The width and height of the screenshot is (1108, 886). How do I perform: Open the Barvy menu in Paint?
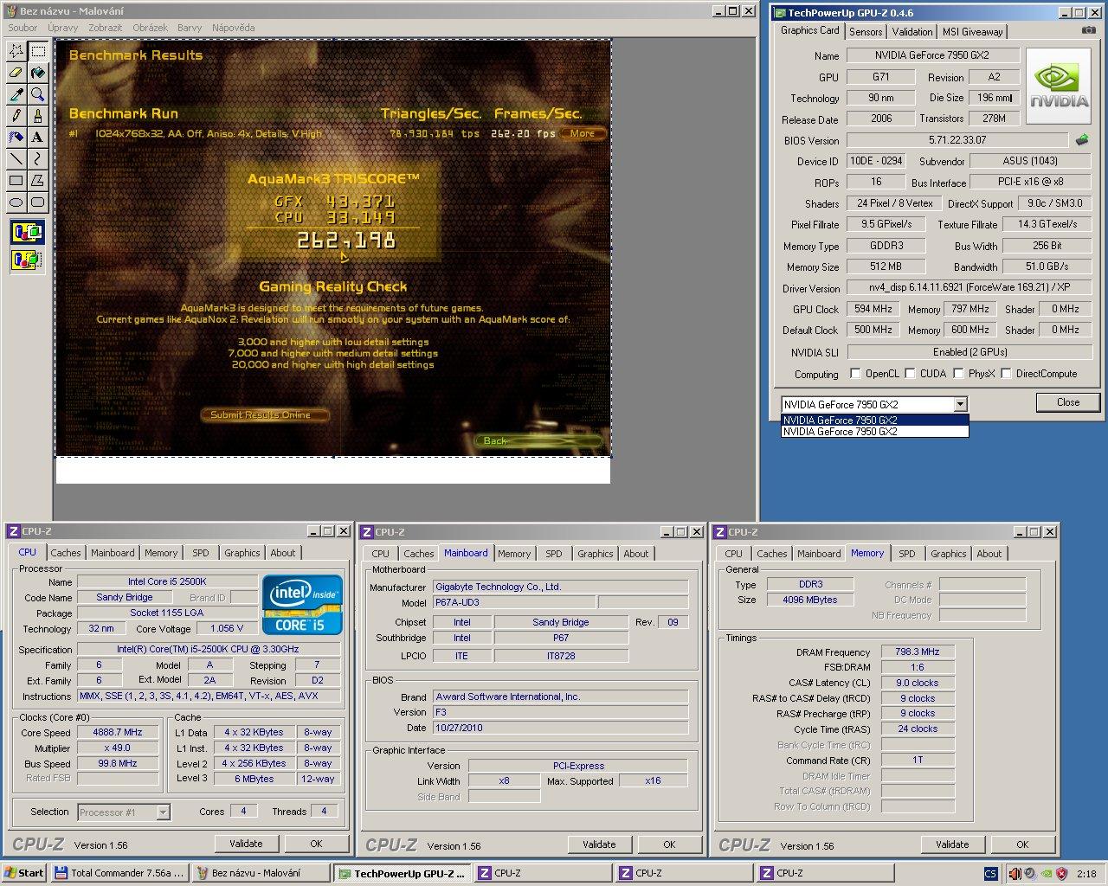(190, 28)
